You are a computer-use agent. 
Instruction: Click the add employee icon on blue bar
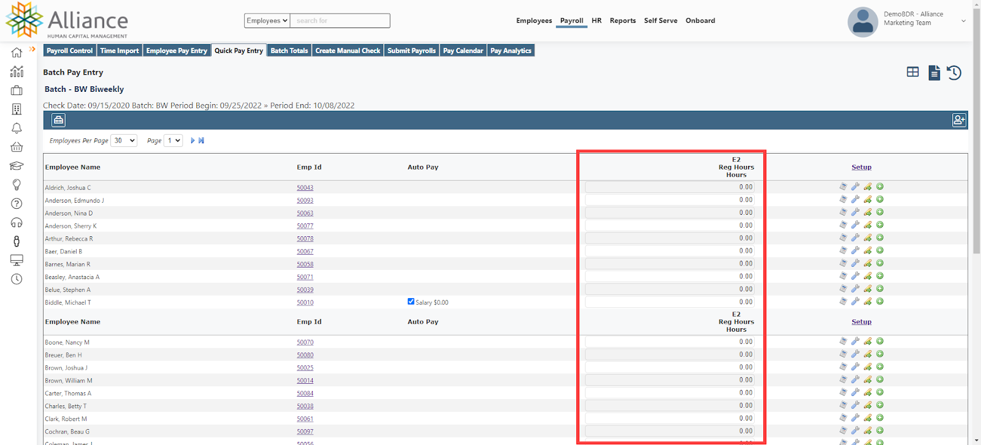point(960,120)
